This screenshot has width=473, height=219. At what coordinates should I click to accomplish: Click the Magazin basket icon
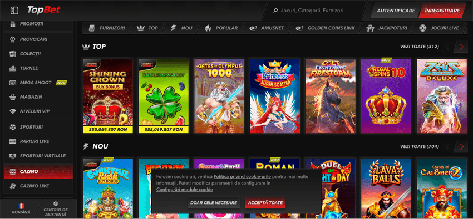click(12, 97)
